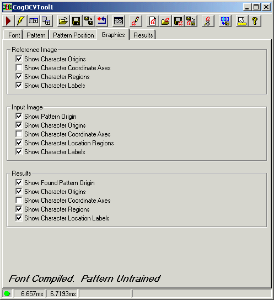274x300 pixels.
Task: Click the Reference Image group label
Action: tap(34, 50)
